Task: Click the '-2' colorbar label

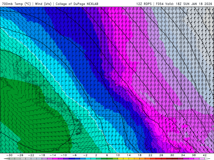Action: click(85, 155)
